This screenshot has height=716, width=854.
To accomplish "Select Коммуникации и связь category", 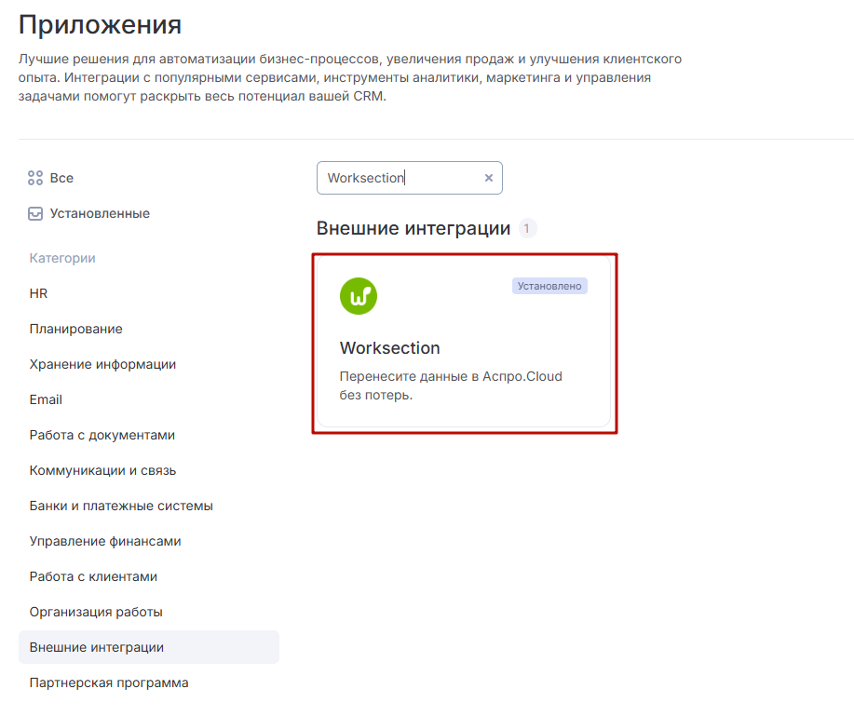I will click(102, 470).
